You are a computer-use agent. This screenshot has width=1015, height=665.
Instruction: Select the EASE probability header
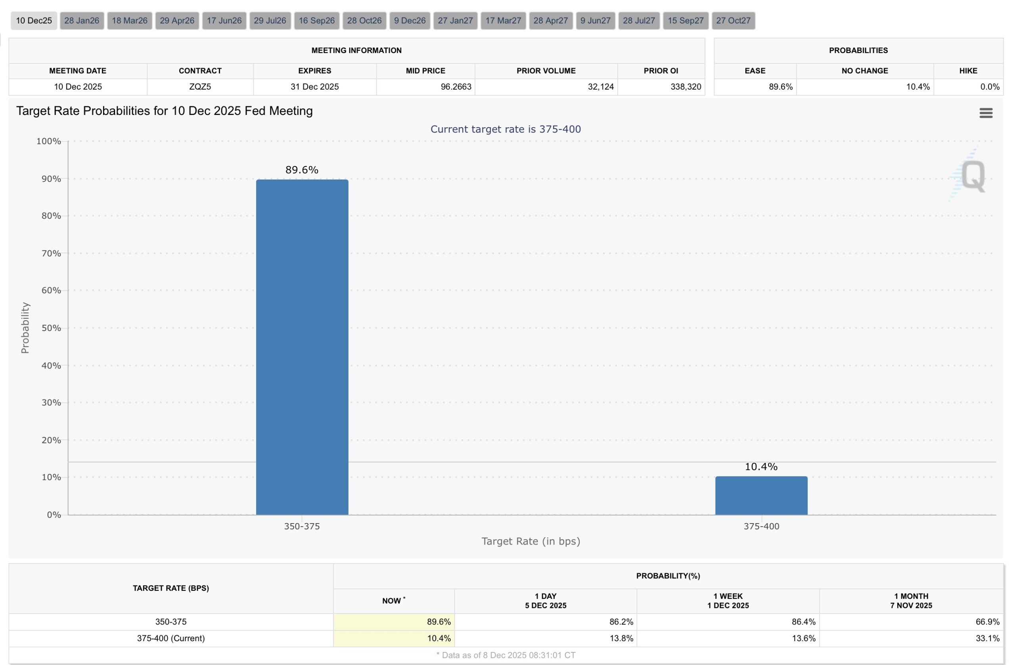755,71
